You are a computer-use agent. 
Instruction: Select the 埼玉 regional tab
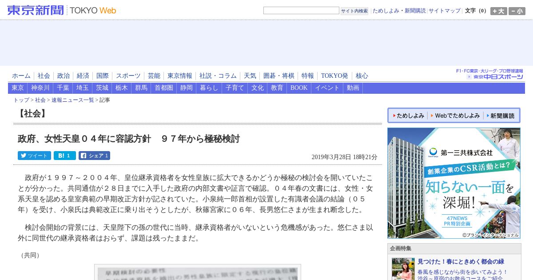pyautogui.click(x=83, y=88)
